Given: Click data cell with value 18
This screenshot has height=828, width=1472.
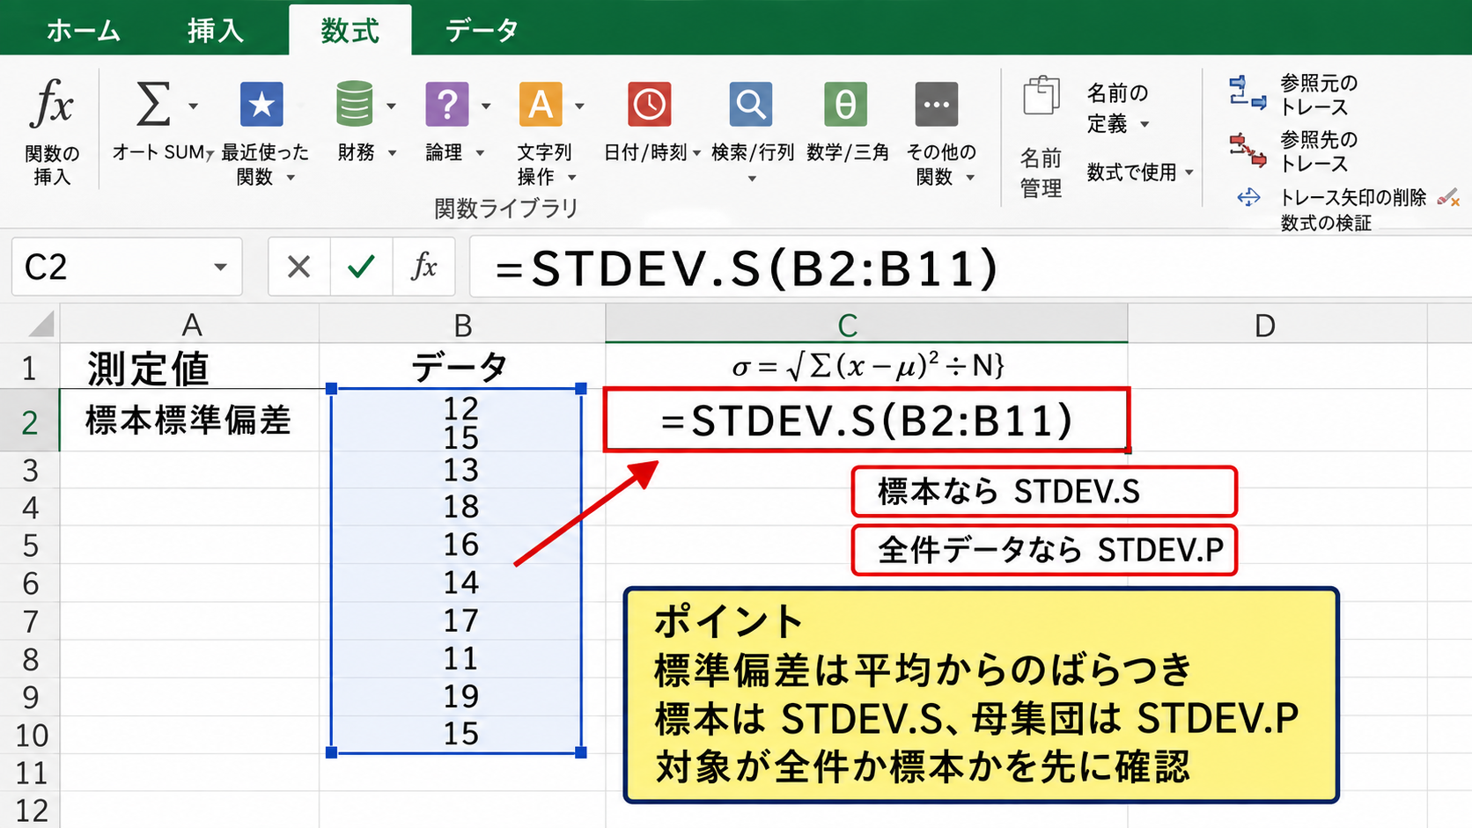Looking at the screenshot, I should coord(461,508).
